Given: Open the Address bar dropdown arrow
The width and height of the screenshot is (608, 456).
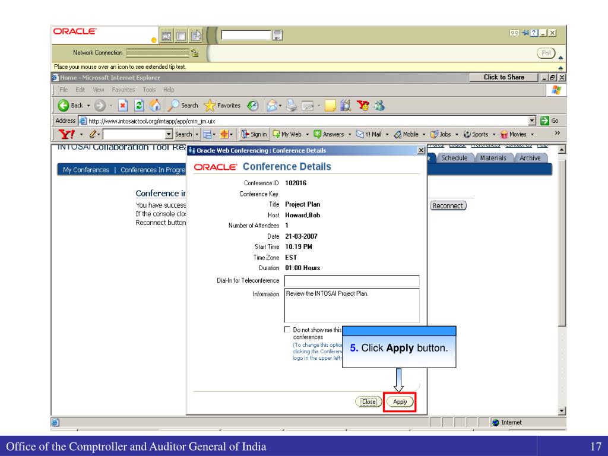Looking at the screenshot, I should coord(532,121).
